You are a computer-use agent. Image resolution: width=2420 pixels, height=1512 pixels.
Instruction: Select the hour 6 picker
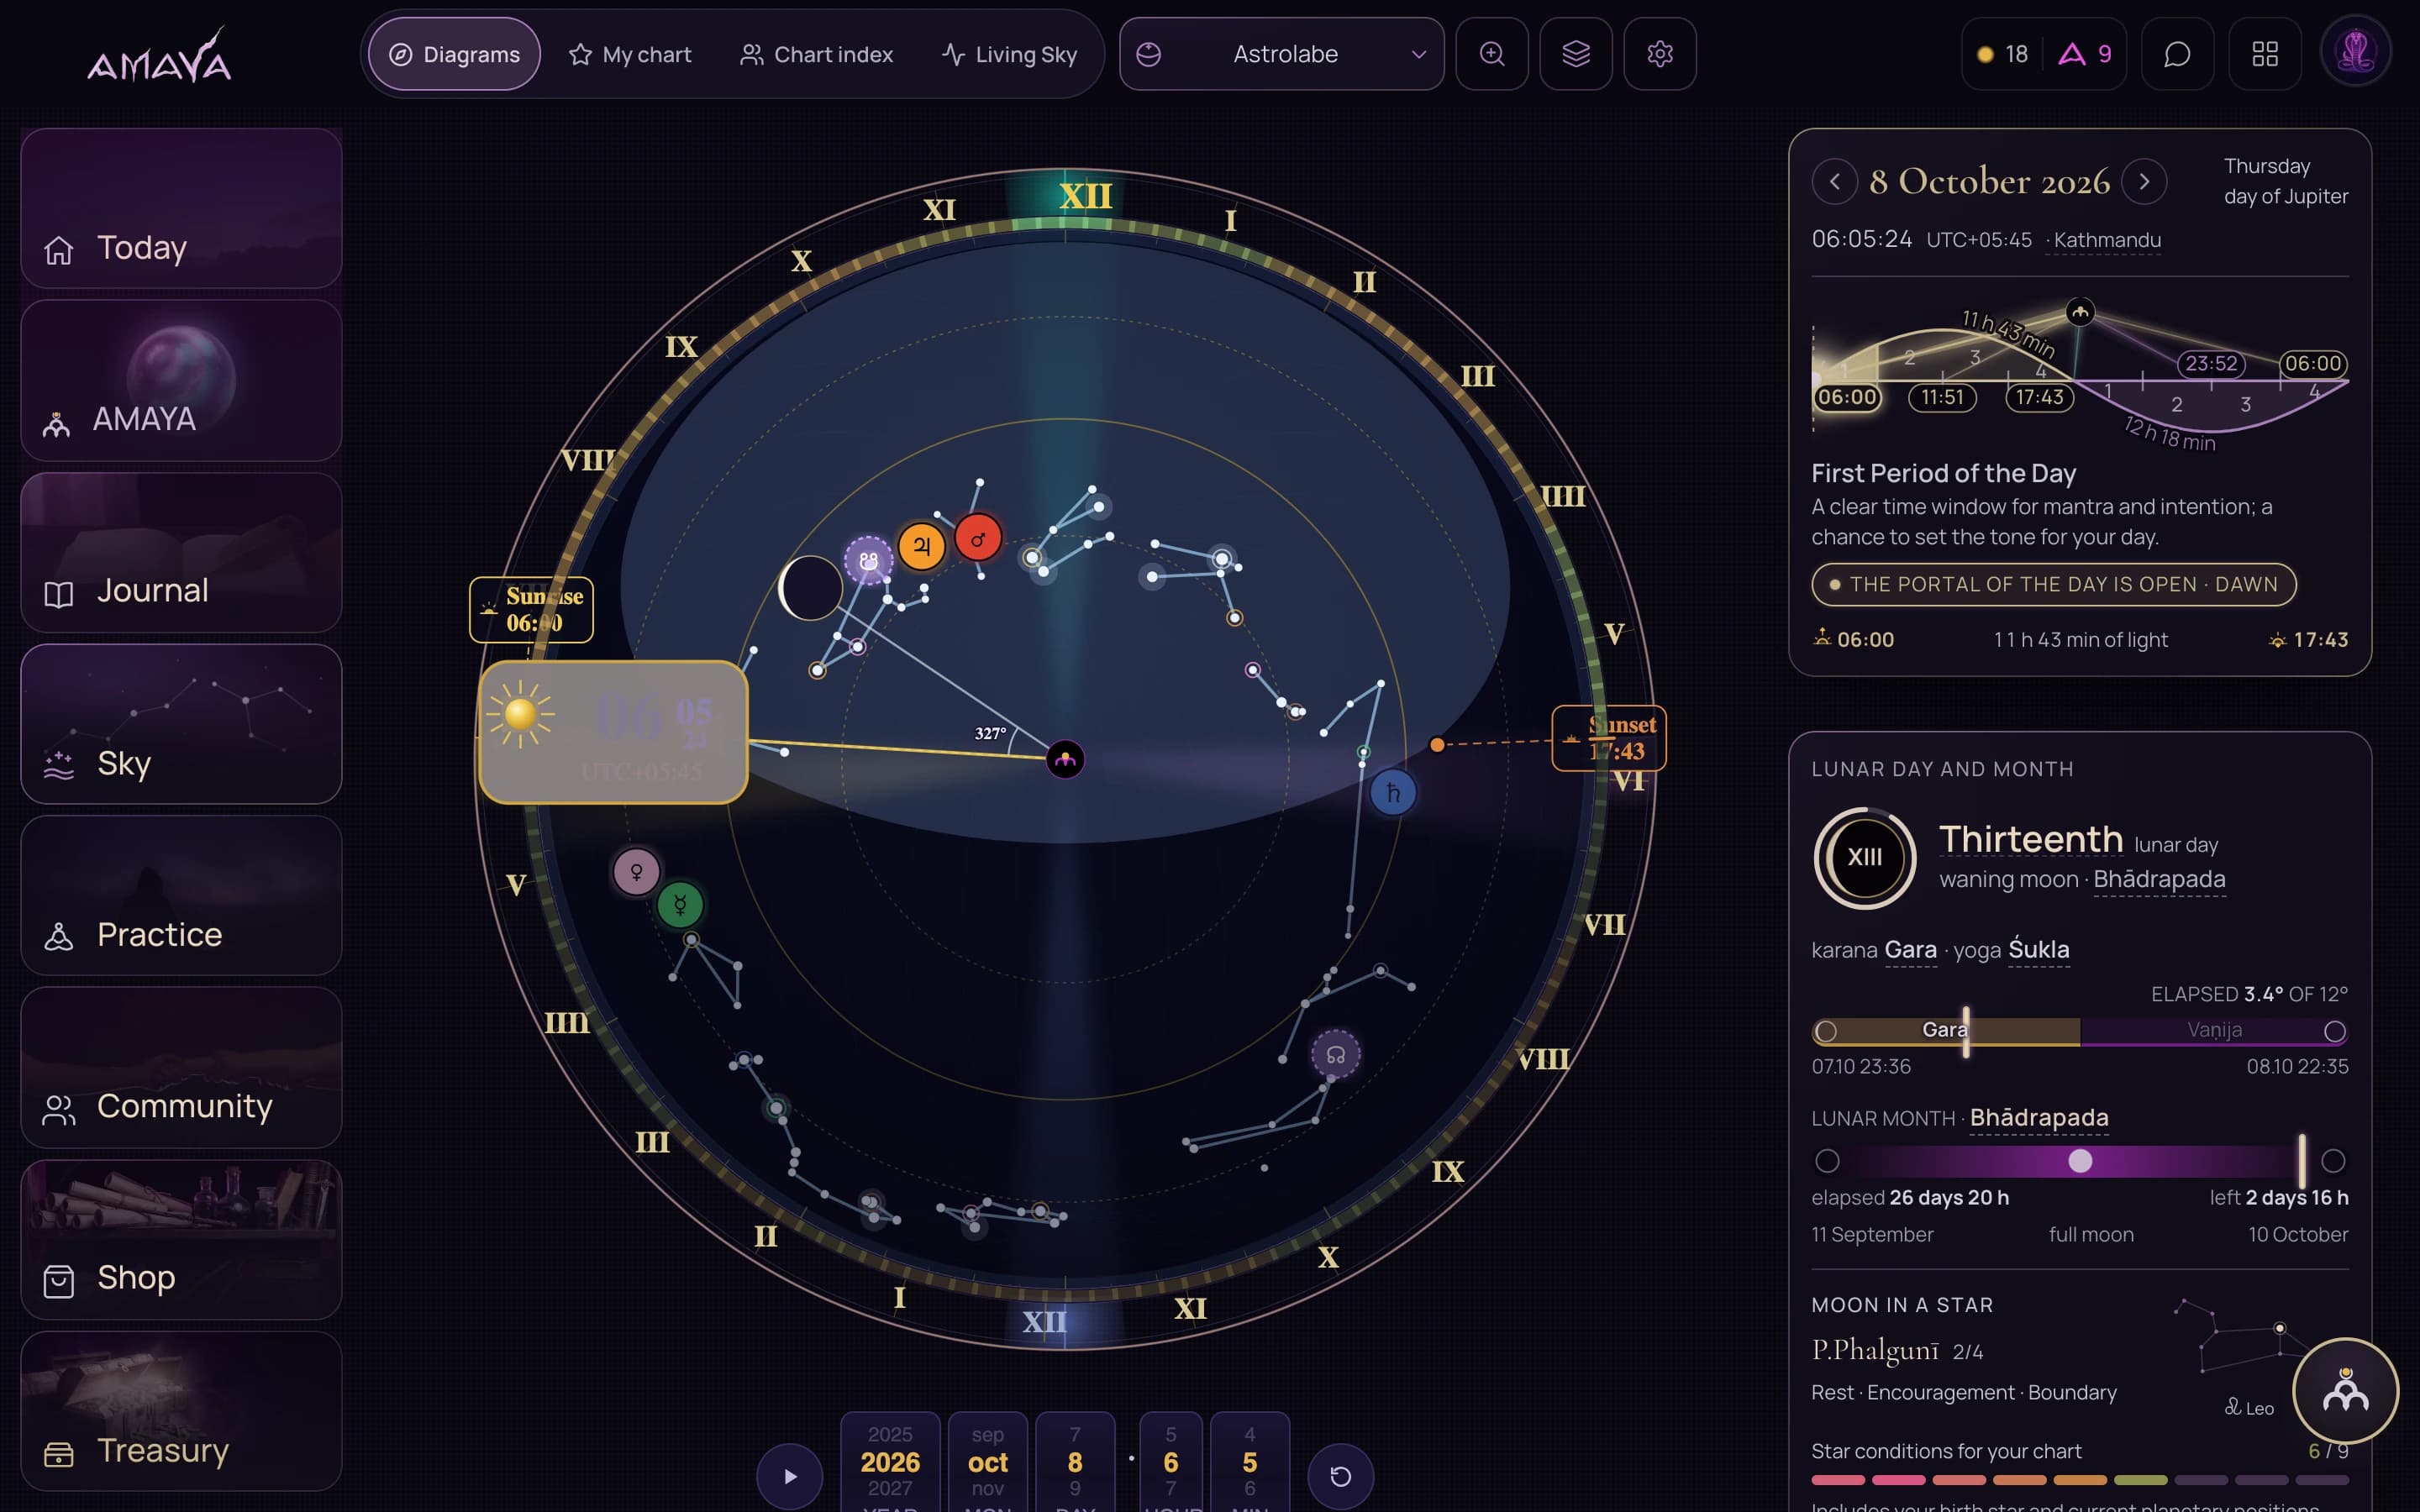click(x=1171, y=1462)
